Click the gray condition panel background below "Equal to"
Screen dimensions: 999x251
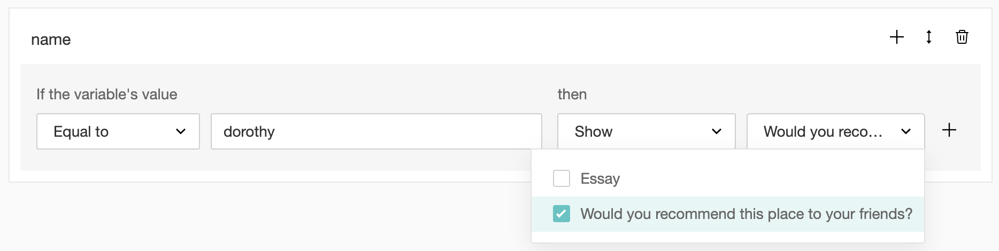point(118,160)
